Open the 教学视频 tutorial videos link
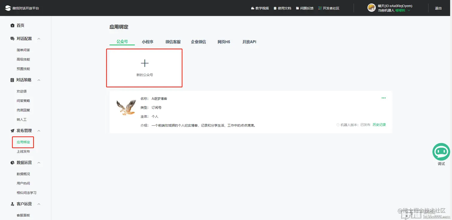Screen dimensions: 452x220 click(x=260, y=8)
